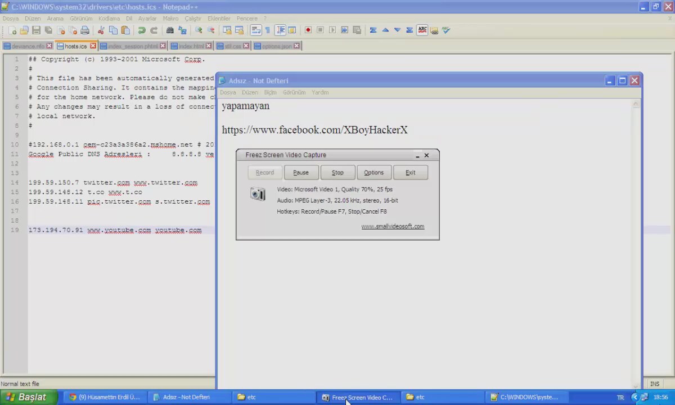675x405 pixels.
Task: Click the Playback macro icon
Action: pyautogui.click(x=332, y=30)
